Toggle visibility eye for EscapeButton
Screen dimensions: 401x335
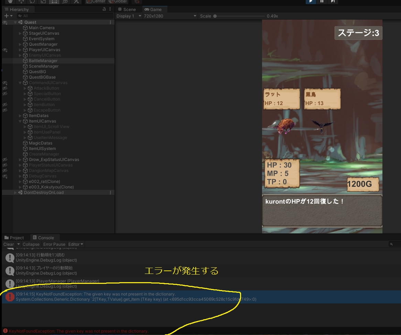5,110
